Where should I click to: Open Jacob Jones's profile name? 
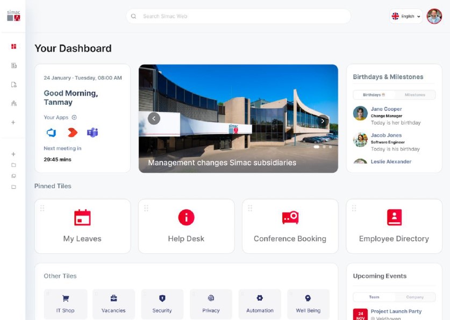[386, 135]
